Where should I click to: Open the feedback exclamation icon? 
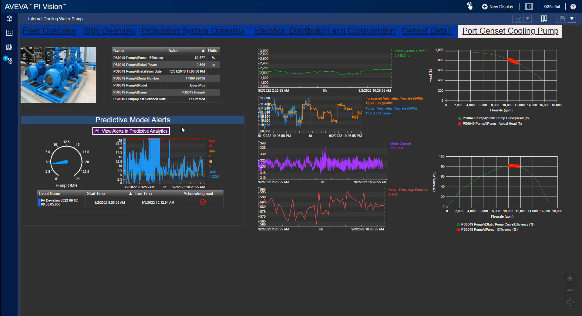pyautogui.click(x=529, y=6)
